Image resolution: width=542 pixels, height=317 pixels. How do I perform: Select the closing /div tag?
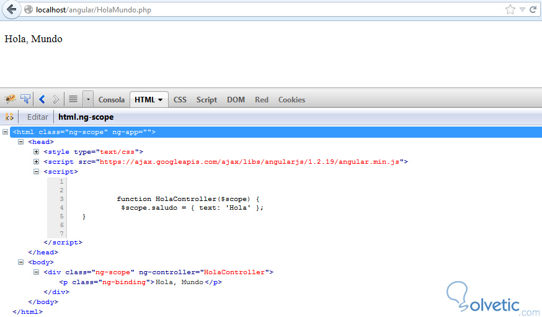click(x=56, y=292)
